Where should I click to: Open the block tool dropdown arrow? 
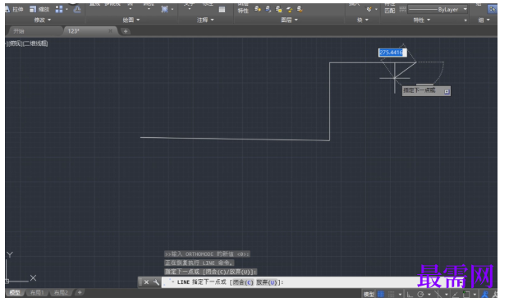pyautogui.click(x=376, y=9)
